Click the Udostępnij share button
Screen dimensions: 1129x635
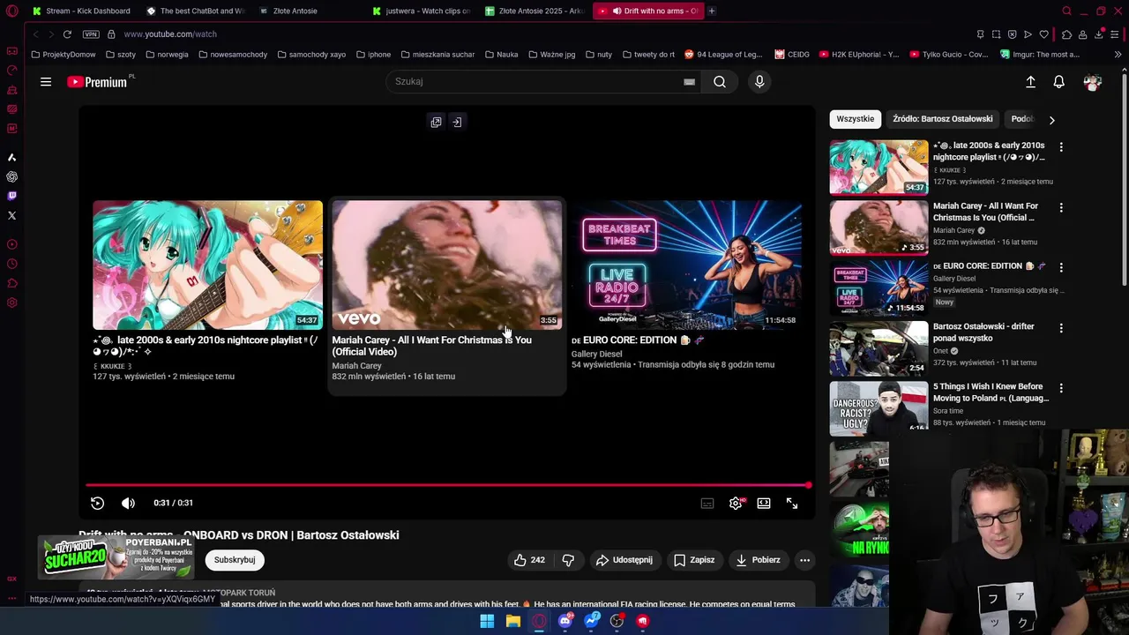(x=624, y=560)
